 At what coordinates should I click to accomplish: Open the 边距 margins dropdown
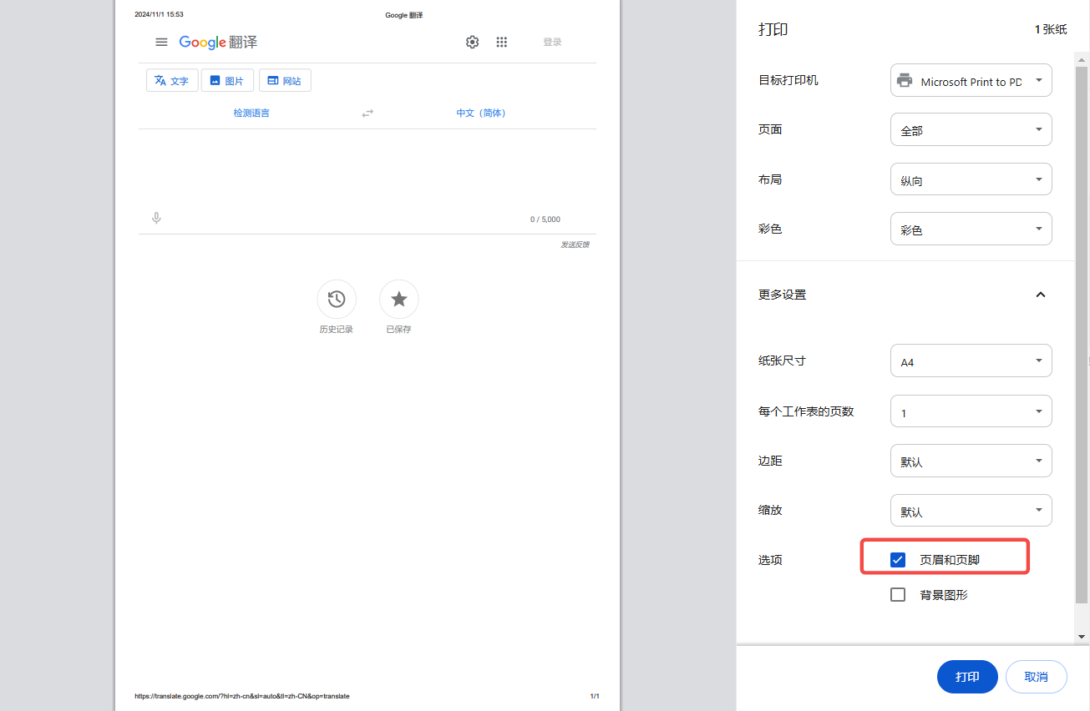(x=971, y=461)
